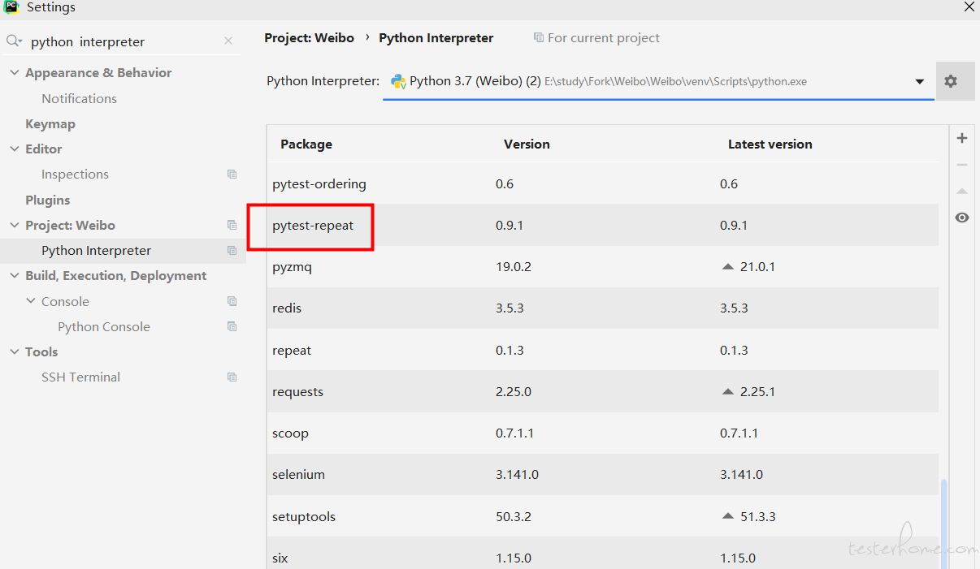Click version 19.0.2 cell

coord(514,267)
